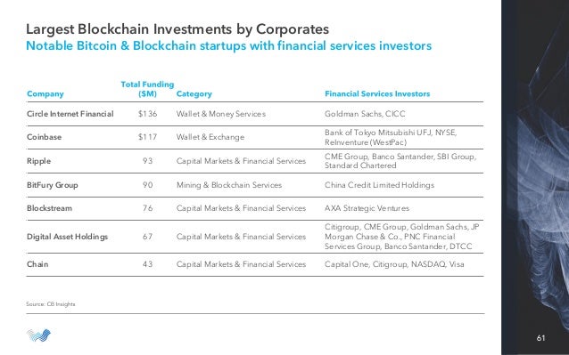569x355 pixels.
Task: Click the blue wave logo icon
Action: (x=38, y=335)
